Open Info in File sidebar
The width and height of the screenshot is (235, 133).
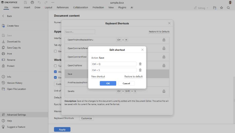pos(24,77)
